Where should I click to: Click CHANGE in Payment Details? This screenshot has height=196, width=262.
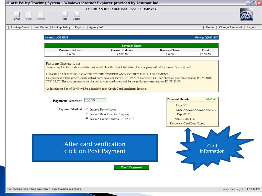211,99
